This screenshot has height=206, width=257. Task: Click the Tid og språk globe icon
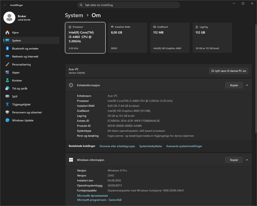coord(7,88)
